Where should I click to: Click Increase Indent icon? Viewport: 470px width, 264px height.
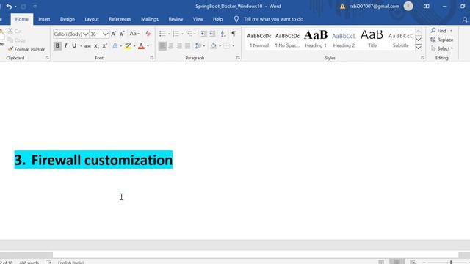[212, 34]
